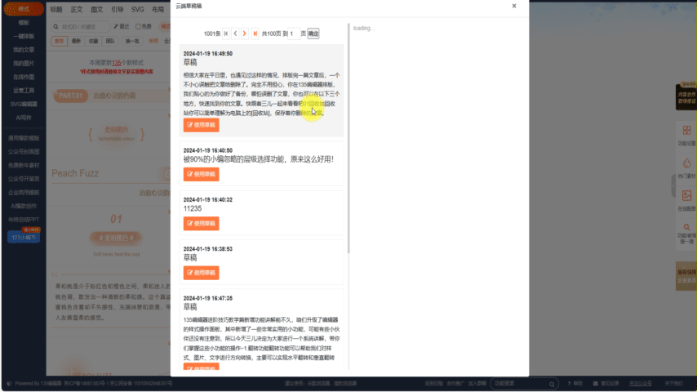Open 免费新年素材 sidebar link
The image size is (697, 392).
click(24, 165)
